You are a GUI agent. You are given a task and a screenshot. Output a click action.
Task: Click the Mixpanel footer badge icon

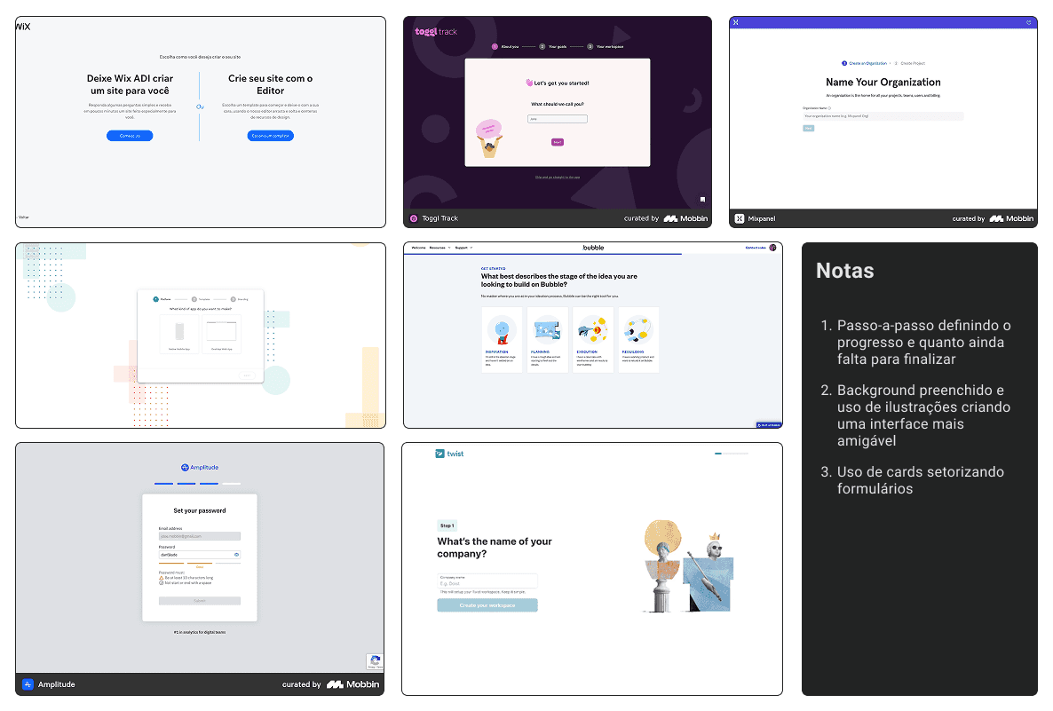(x=740, y=219)
